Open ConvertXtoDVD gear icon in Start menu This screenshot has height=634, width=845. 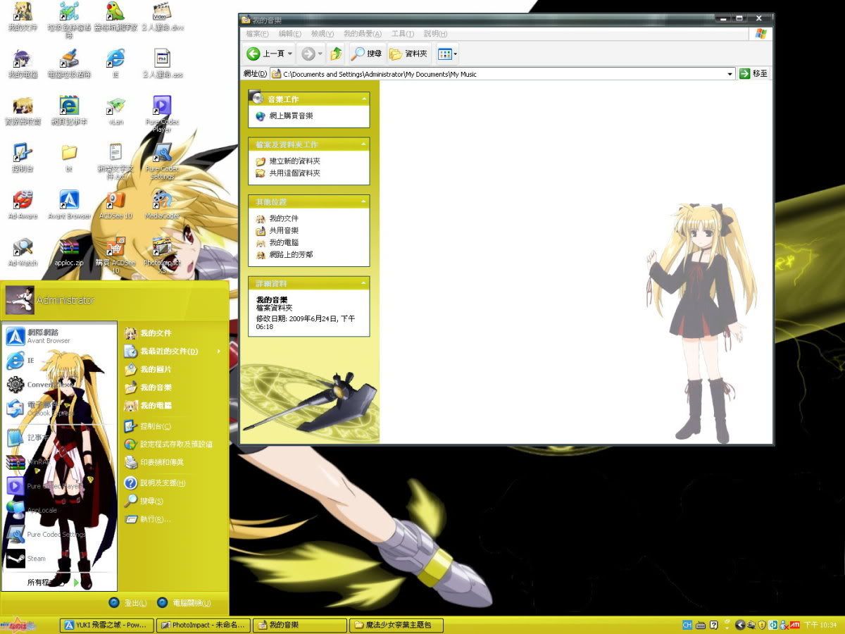click(15, 385)
